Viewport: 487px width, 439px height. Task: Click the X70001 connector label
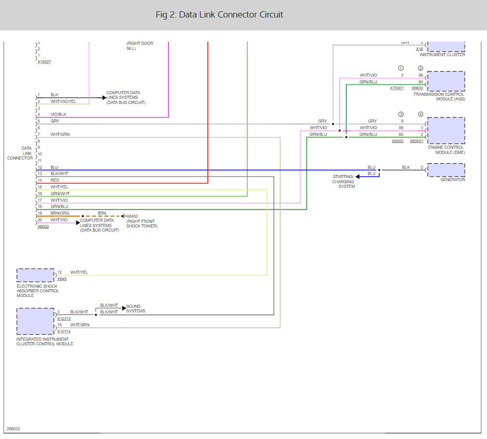397,88
